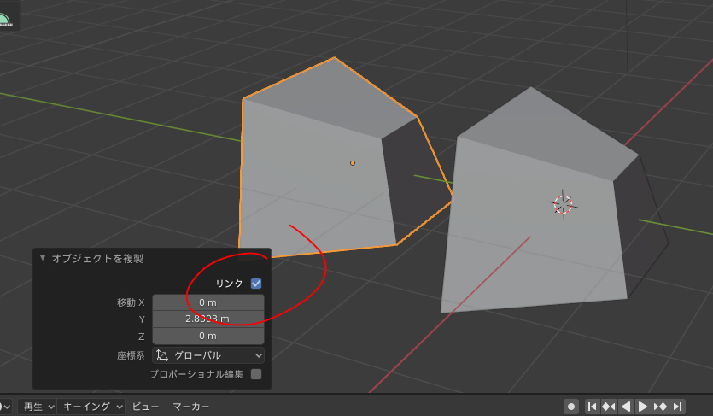
Task: Open the マーカー menu in the timeline
Action: 191,407
